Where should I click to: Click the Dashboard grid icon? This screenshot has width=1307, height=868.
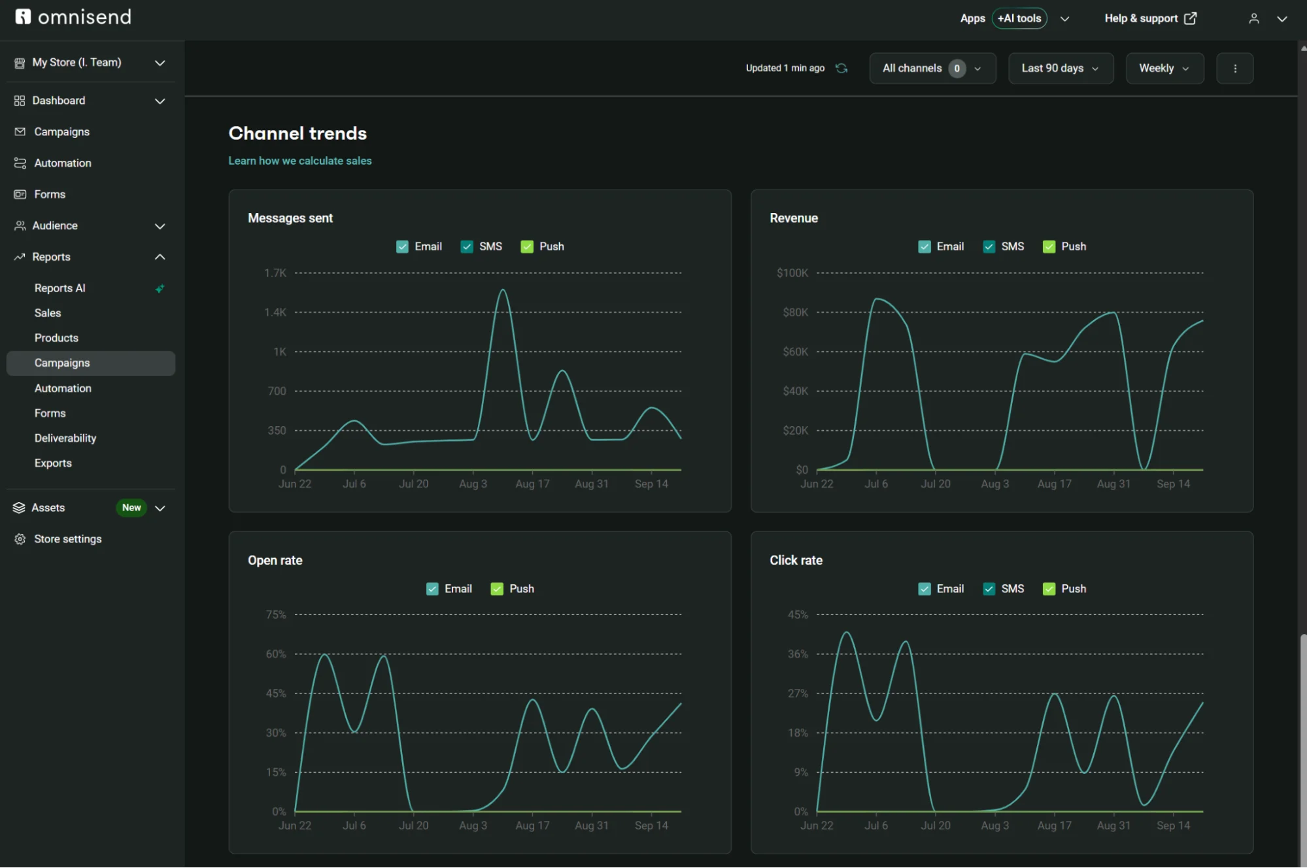tap(20, 101)
